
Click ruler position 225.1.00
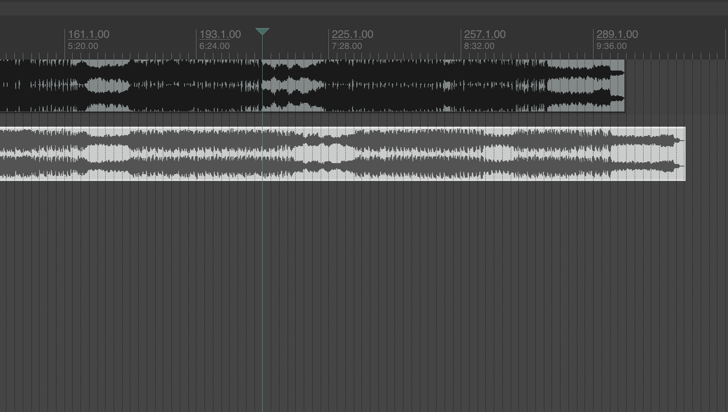click(353, 34)
